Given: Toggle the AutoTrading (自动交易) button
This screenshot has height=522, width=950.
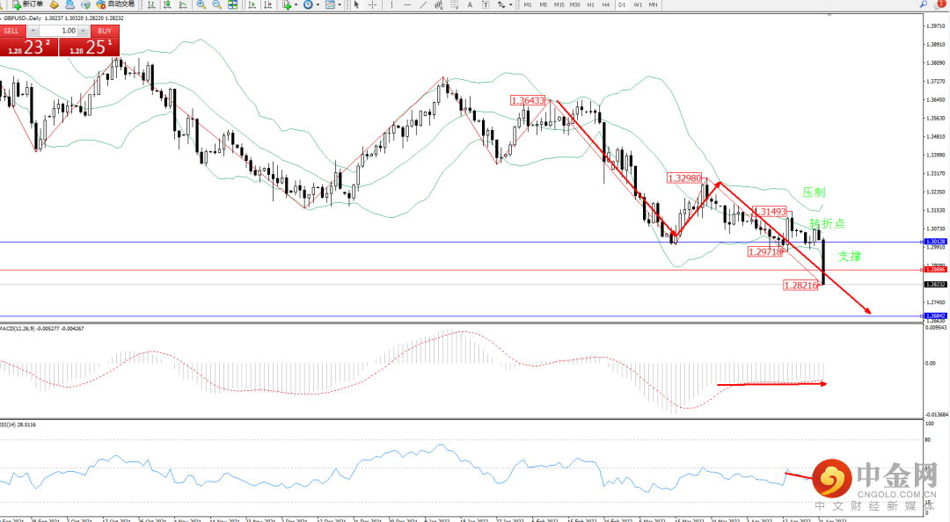Looking at the screenshot, I should [x=115, y=4].
